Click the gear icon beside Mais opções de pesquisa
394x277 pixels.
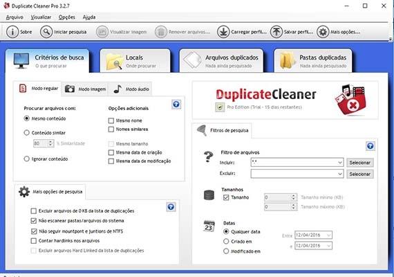24,192
